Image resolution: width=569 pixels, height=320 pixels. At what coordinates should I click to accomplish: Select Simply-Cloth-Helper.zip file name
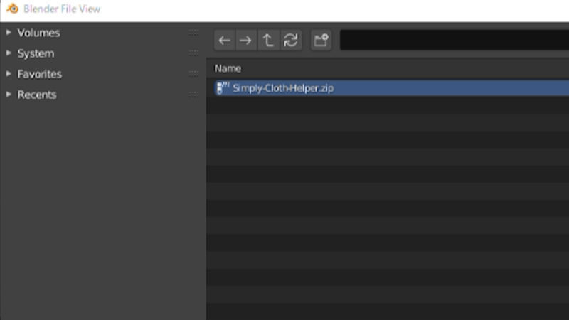click(283, 88)
